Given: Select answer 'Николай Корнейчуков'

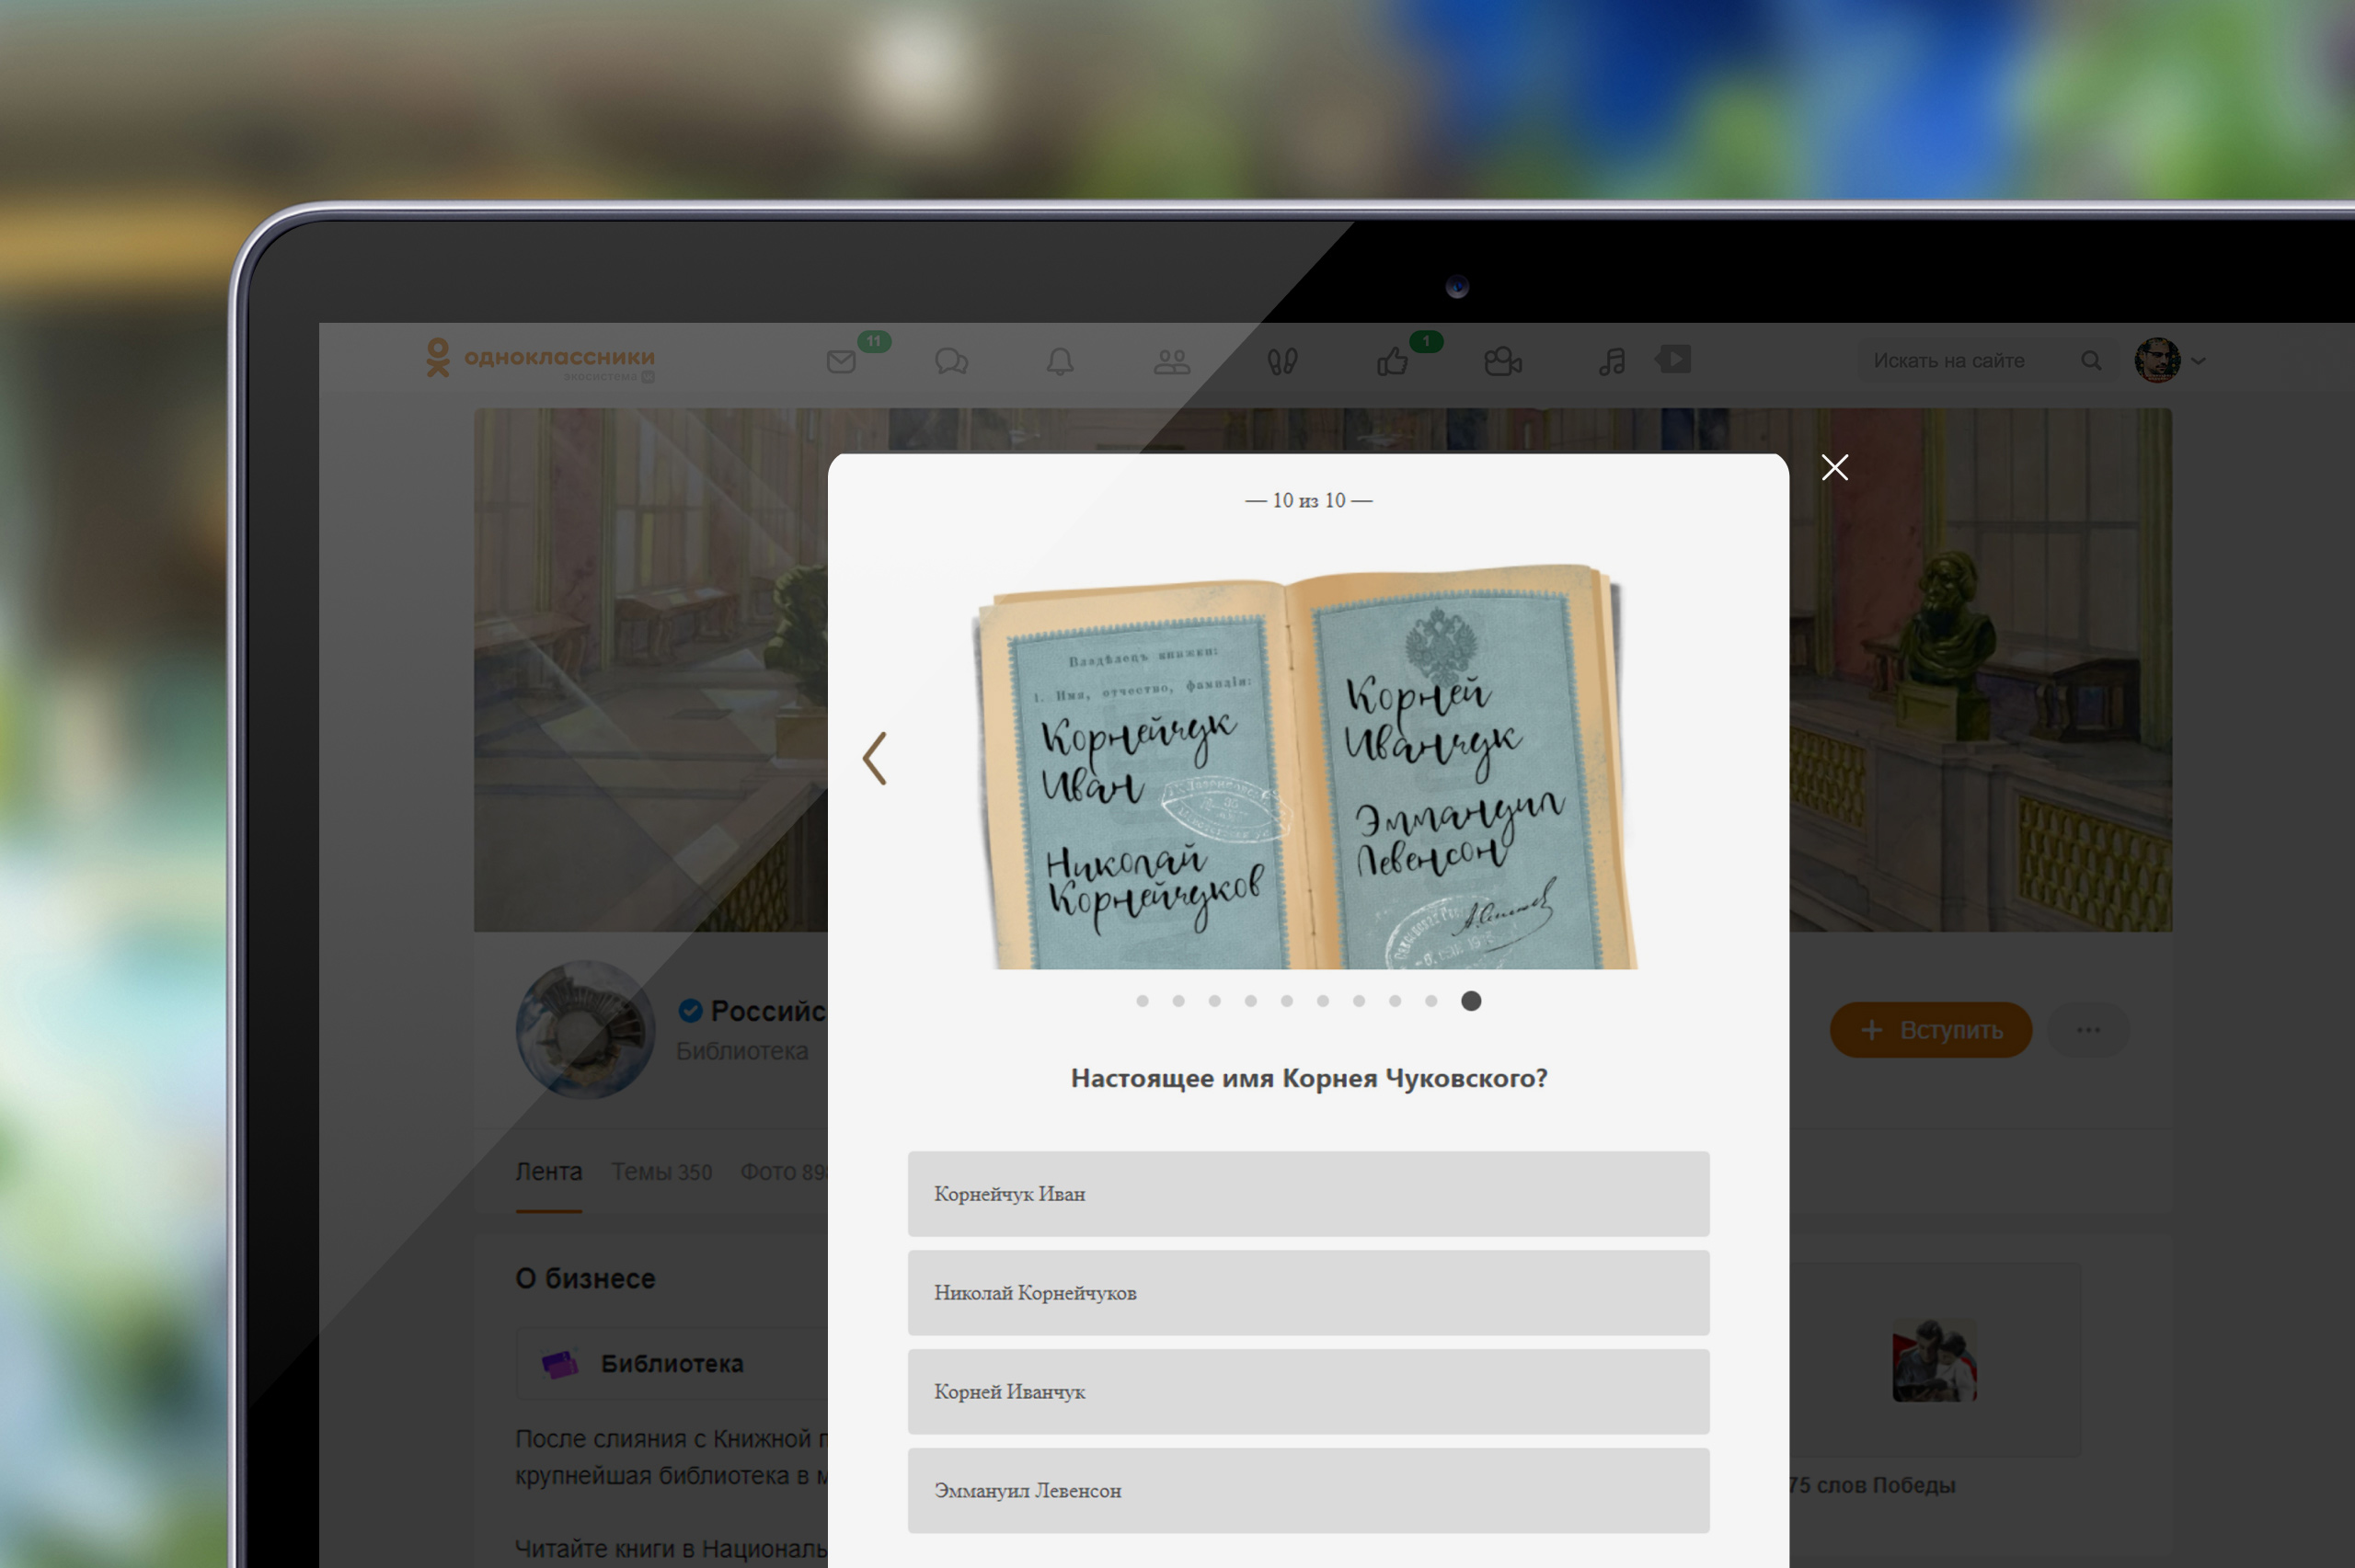Looking at the screenshot, I should tap(1308, 1292).
